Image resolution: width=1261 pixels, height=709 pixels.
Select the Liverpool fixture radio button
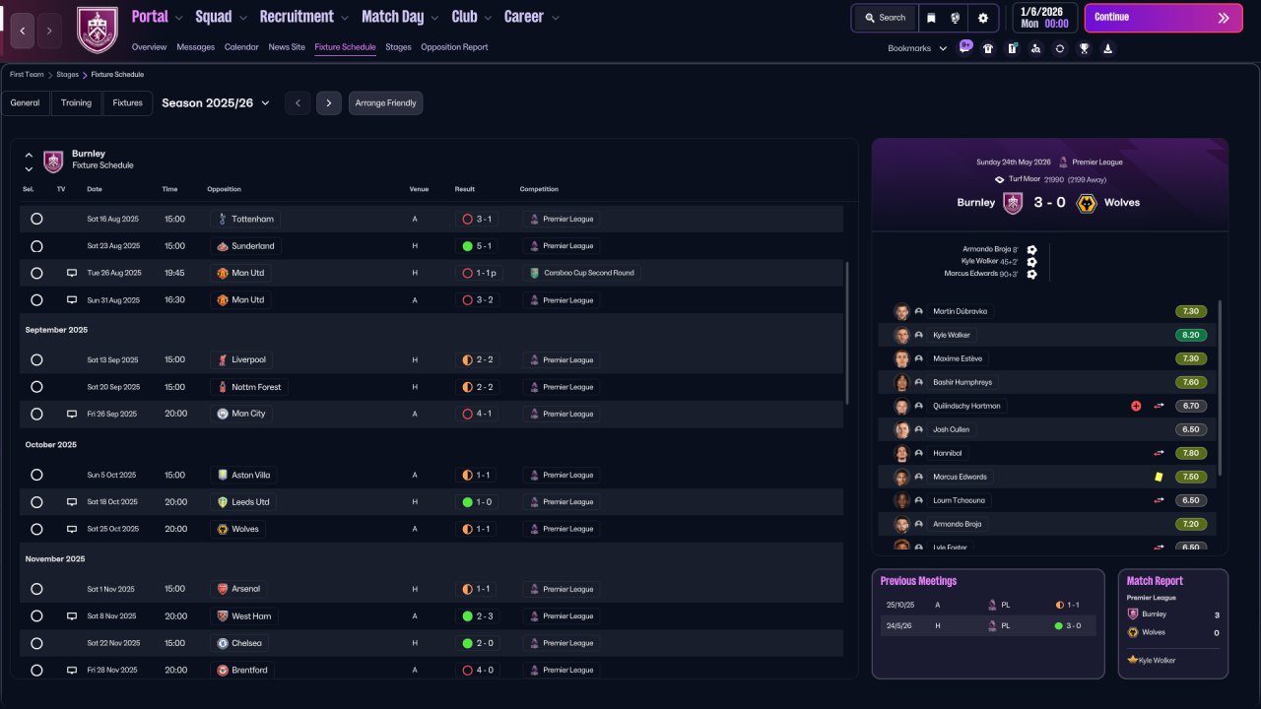point(36,360)
